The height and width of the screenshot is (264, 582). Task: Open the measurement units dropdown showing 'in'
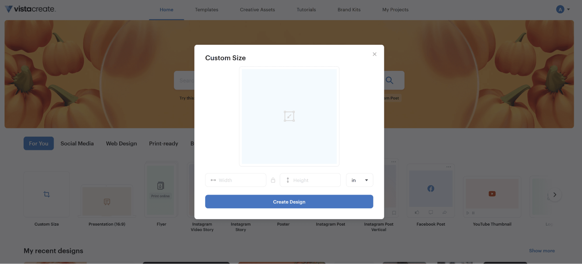click(x=360, y=180)
